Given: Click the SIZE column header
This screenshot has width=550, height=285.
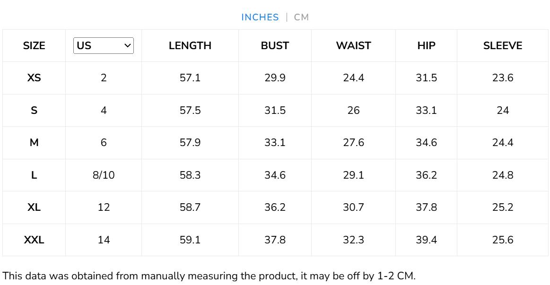Looking at the screenshot, I should click(x=34, y=46).
